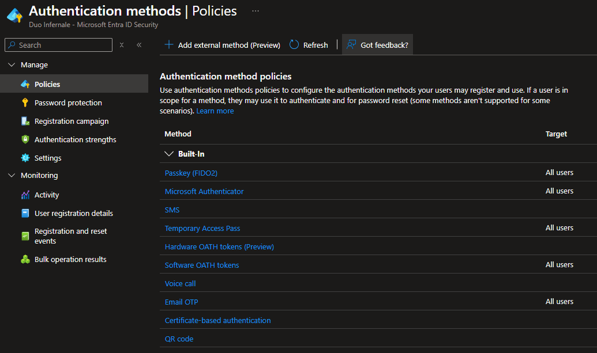Click the Registration campaign icon
Viewport: 597px width, 353px height.
coord(25,121)
